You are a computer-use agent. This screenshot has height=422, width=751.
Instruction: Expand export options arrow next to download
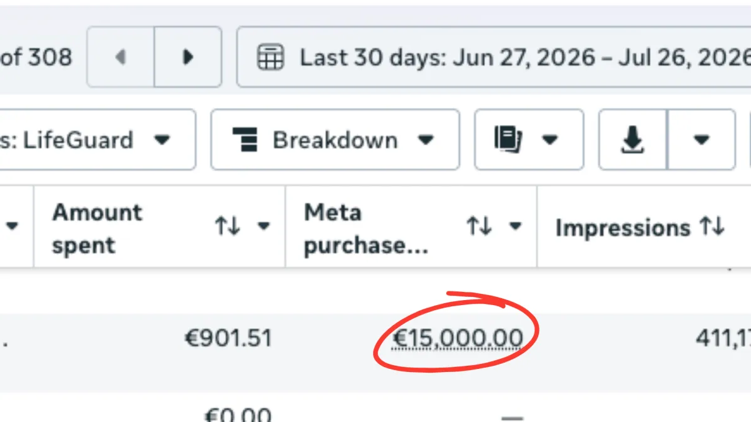(x=702, y=139)
